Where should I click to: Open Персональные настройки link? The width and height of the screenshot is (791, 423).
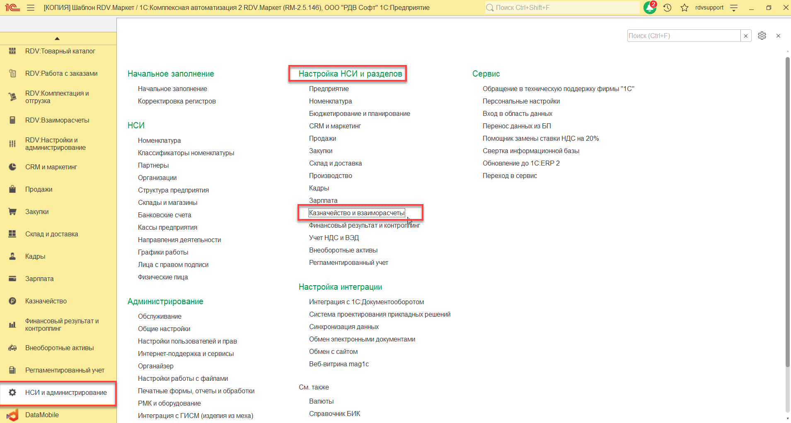[521, 101]
